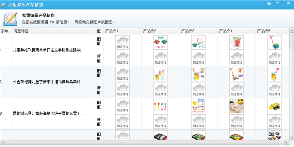Click row 1 new-value placeholder under 产品图1

[x=122, y=58]
